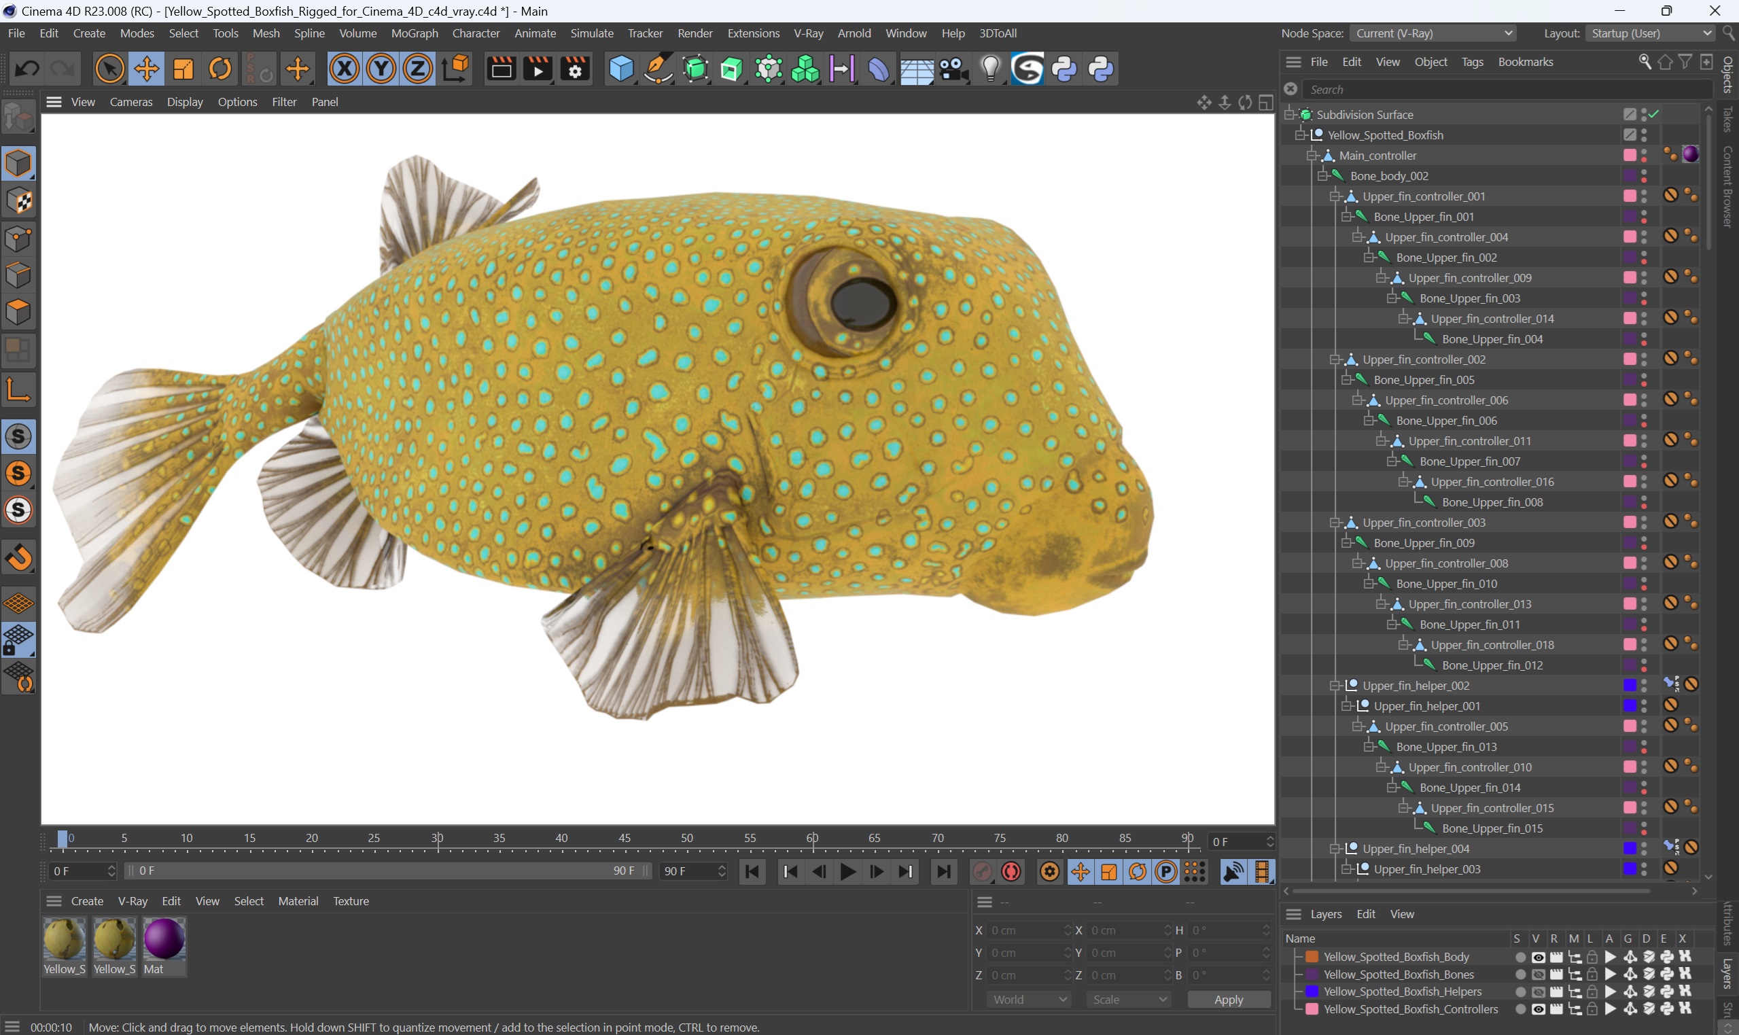Toggle Coordinate System world/object icon
This screenshot has width=1739, height=1035.
click(x=456, y=69)
